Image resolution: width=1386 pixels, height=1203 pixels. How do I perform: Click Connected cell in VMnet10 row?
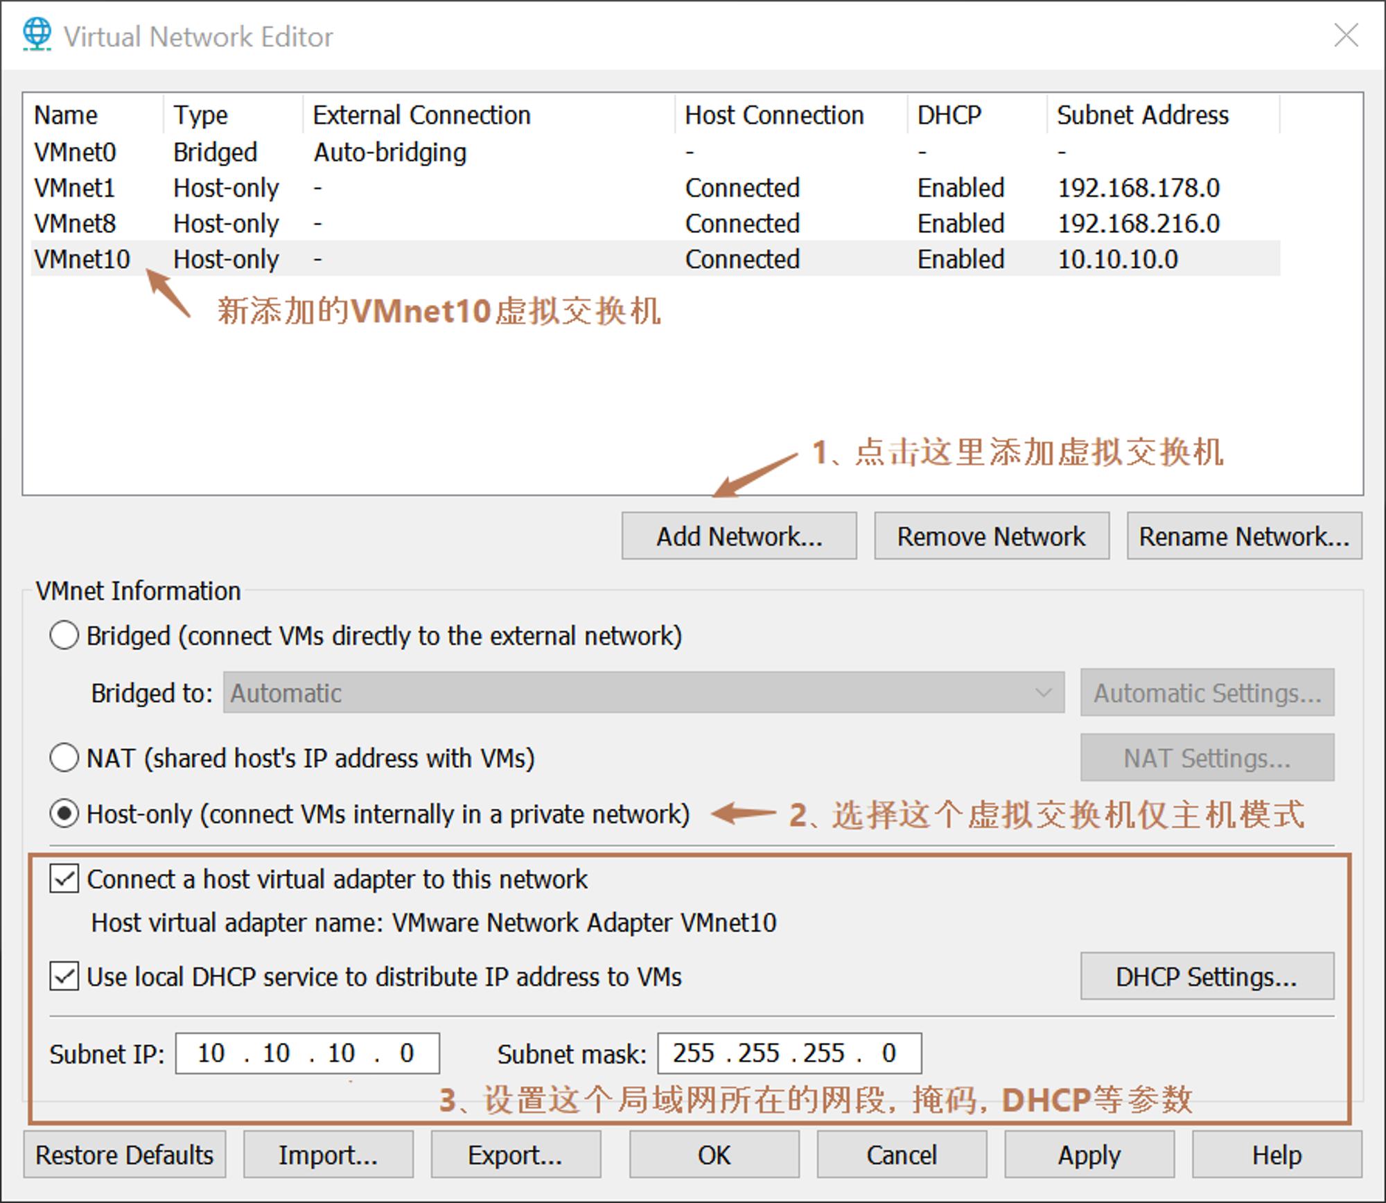pyautogui.click(x=742, y=258)
